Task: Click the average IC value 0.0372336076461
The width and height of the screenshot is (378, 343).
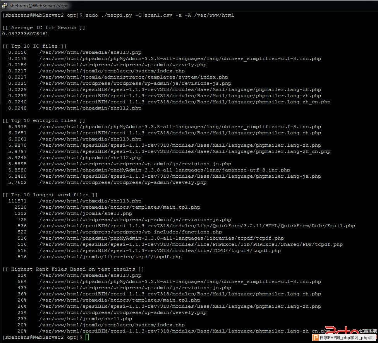Action: click(25, 34)
